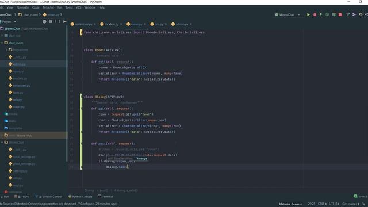
Task: Open the View menu
Action: pos(10,7)
